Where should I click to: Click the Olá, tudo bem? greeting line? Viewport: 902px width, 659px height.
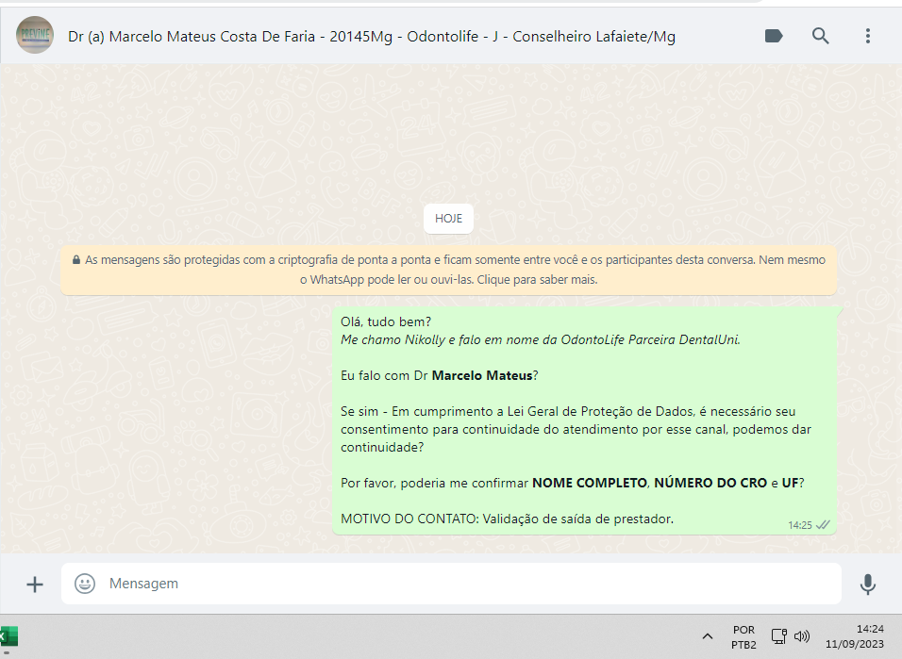point(385,322)
